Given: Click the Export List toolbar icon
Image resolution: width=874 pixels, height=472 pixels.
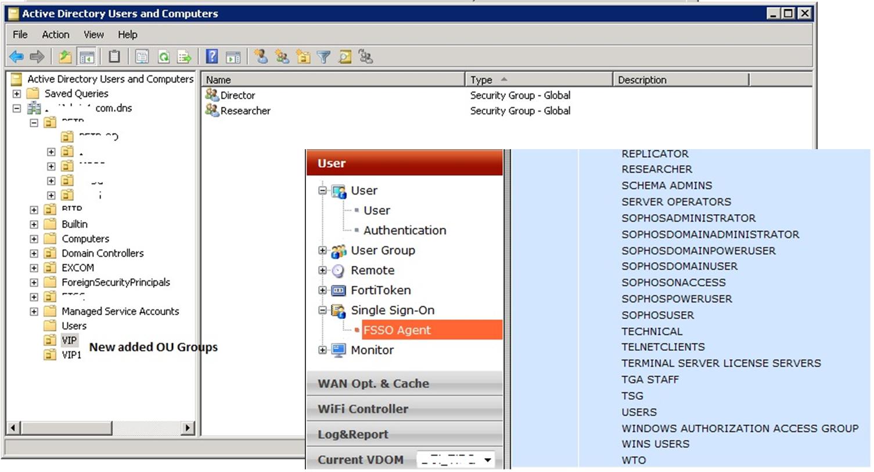Looking at the screenshot, I should tap(184, 56).
